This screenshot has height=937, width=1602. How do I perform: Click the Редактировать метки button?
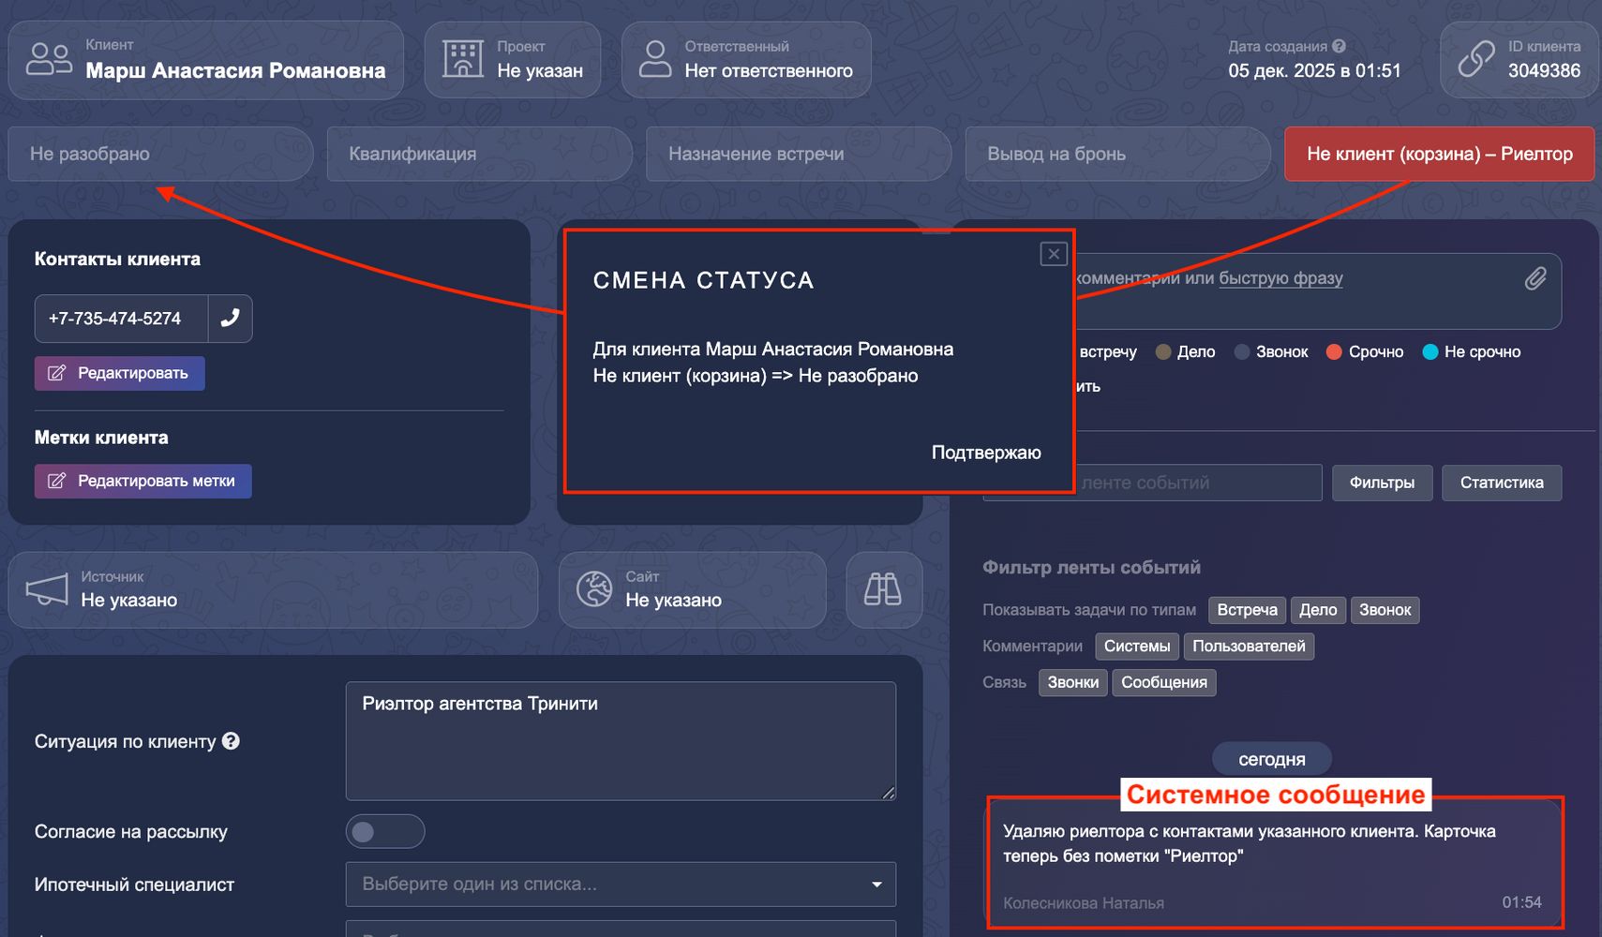143,481
